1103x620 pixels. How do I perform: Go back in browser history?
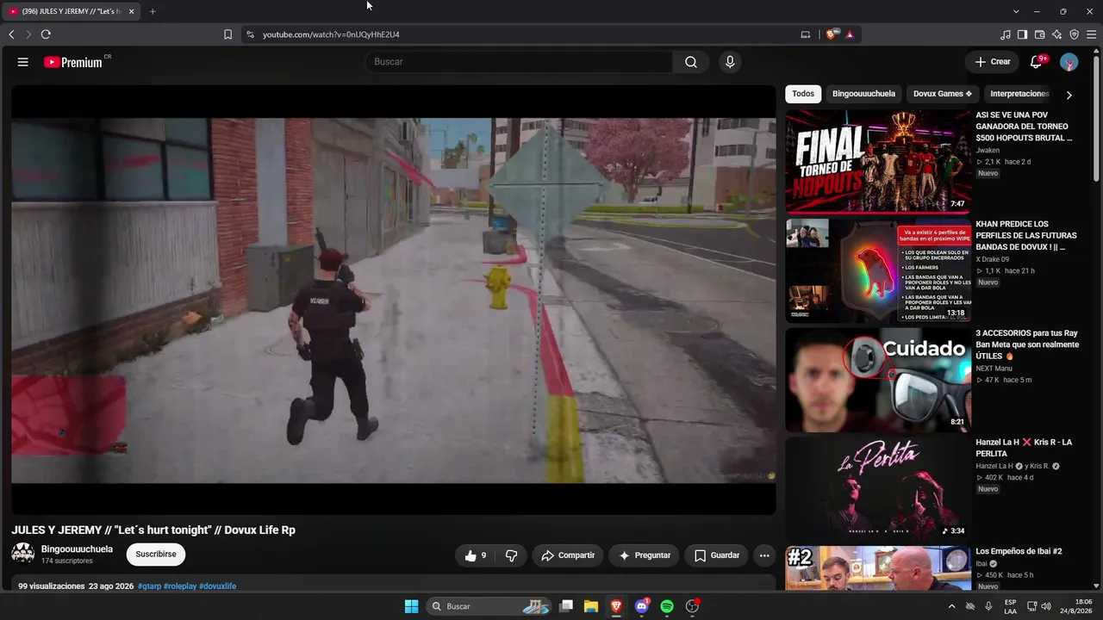pos(11,34)
